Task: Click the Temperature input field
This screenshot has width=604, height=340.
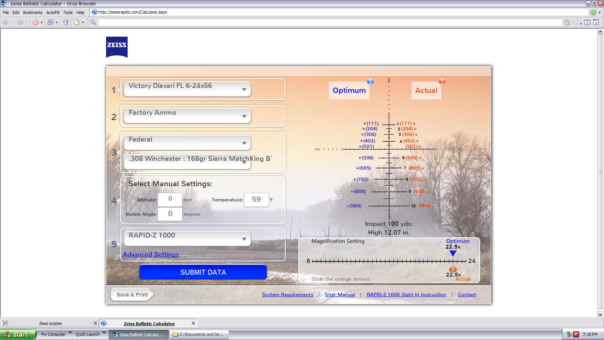Action: (256, 199)
